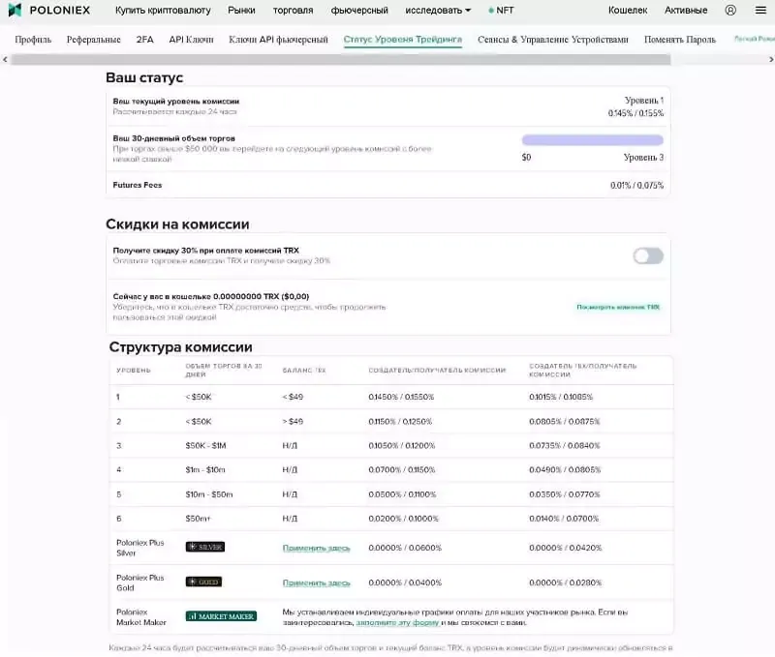Select Статус Уровня Трейдинга tab
775x657 pixels.
pos(403,40)
